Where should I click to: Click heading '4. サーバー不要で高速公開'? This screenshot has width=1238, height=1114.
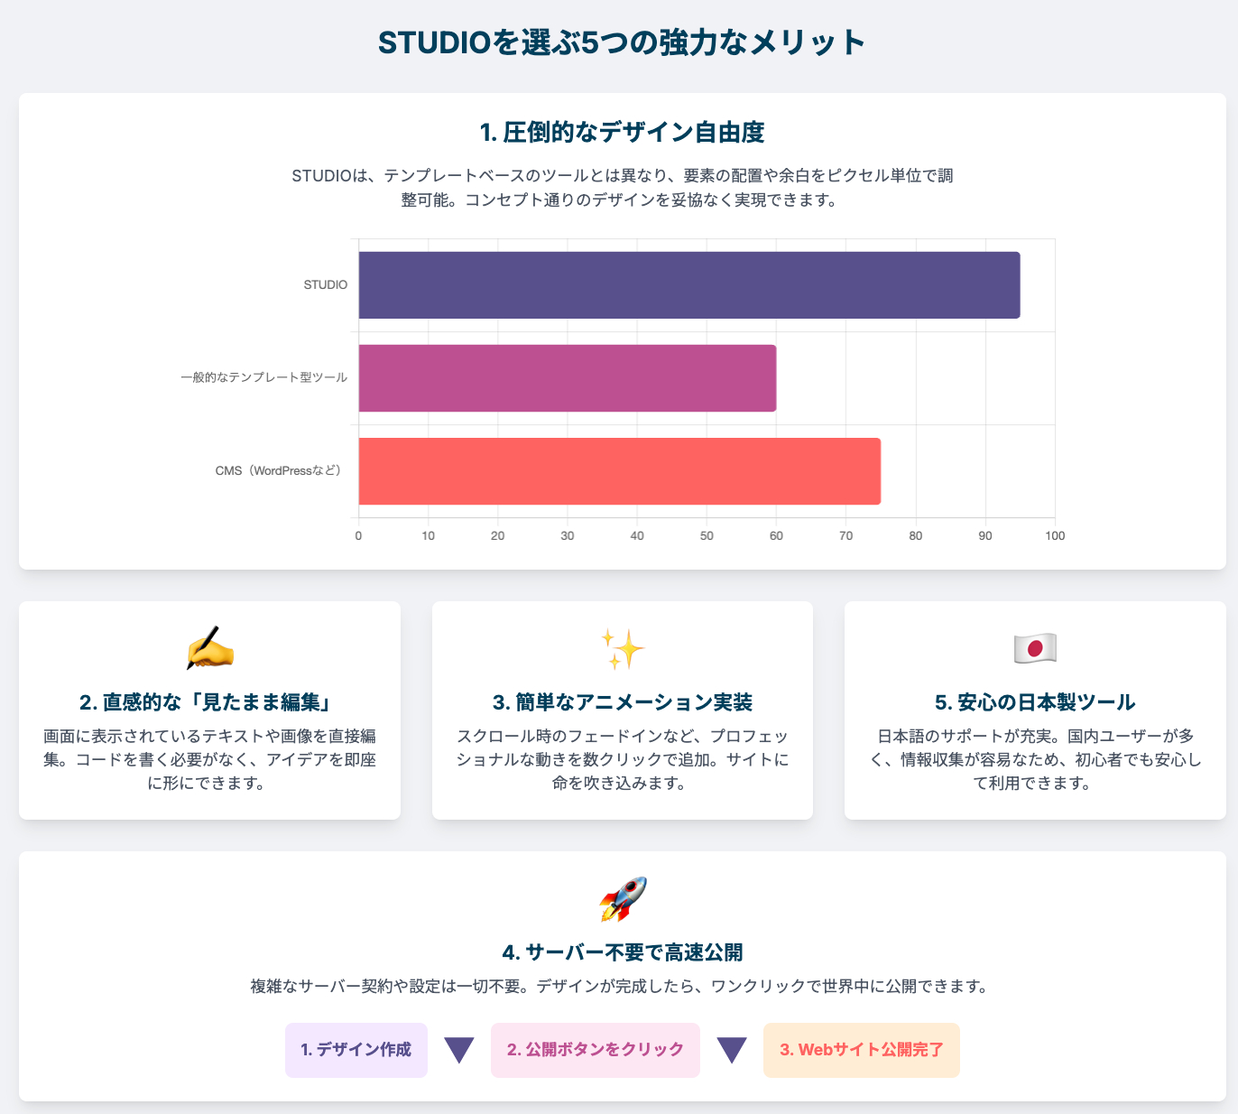pyautogui.click(x=623, y=952)
